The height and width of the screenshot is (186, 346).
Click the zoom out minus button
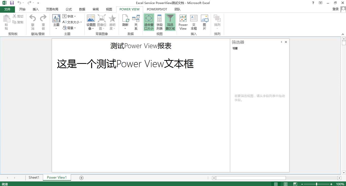click(x=302, y=184)
